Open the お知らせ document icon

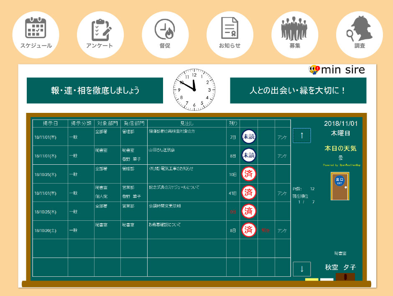(x=230, y=35)
